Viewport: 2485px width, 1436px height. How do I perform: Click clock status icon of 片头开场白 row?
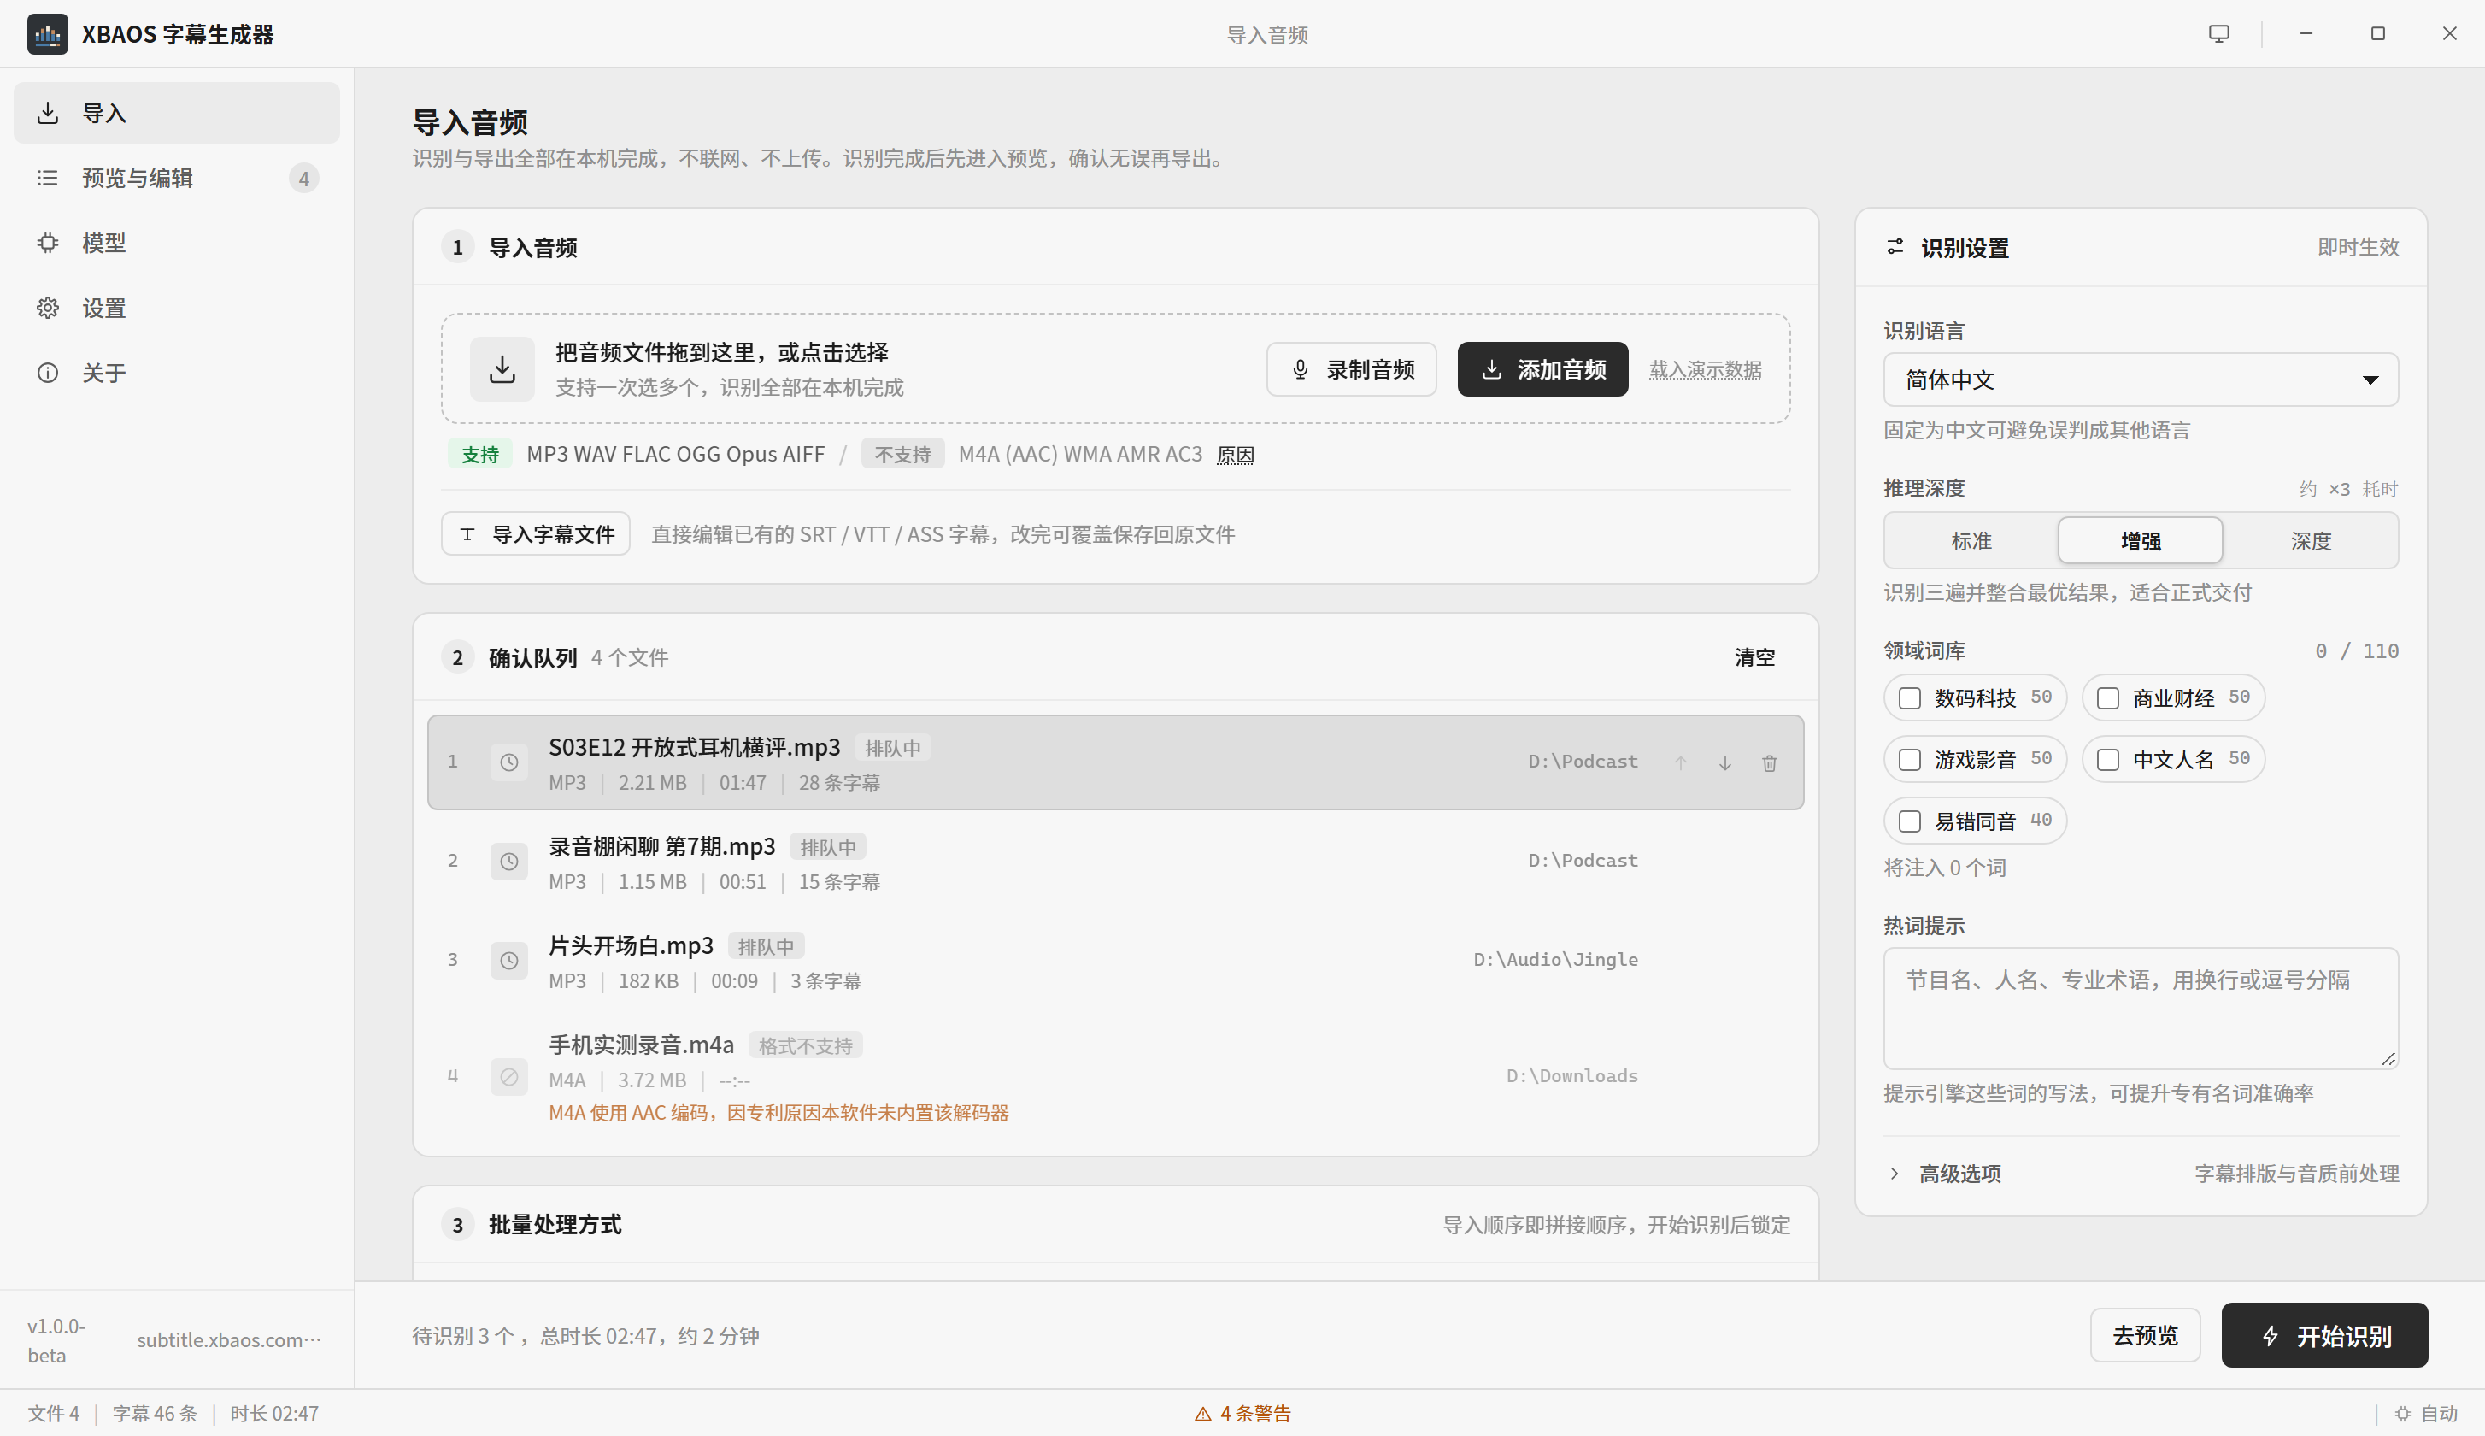coord(508,961)
